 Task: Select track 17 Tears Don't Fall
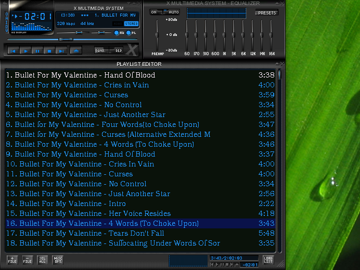pos(140,233)
